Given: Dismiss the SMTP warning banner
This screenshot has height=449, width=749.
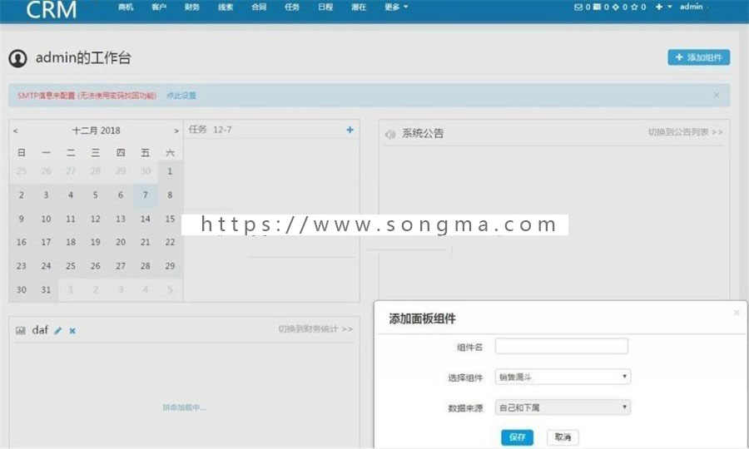Looking at the screenshot, I should [x=716, y=95].
